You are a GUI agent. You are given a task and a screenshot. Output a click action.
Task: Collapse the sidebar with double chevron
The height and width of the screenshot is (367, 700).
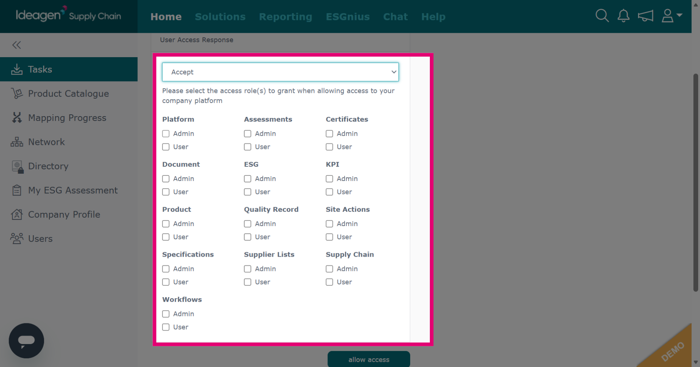tap(16, 45)
